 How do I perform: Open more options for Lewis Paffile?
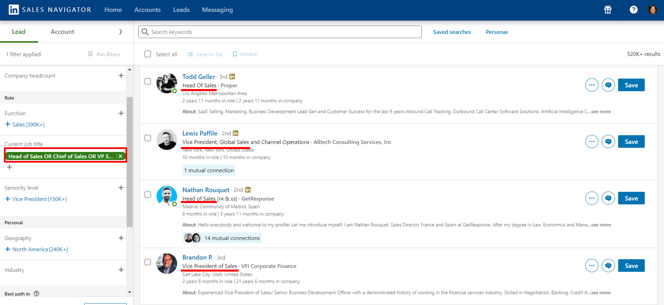[592, 142]
